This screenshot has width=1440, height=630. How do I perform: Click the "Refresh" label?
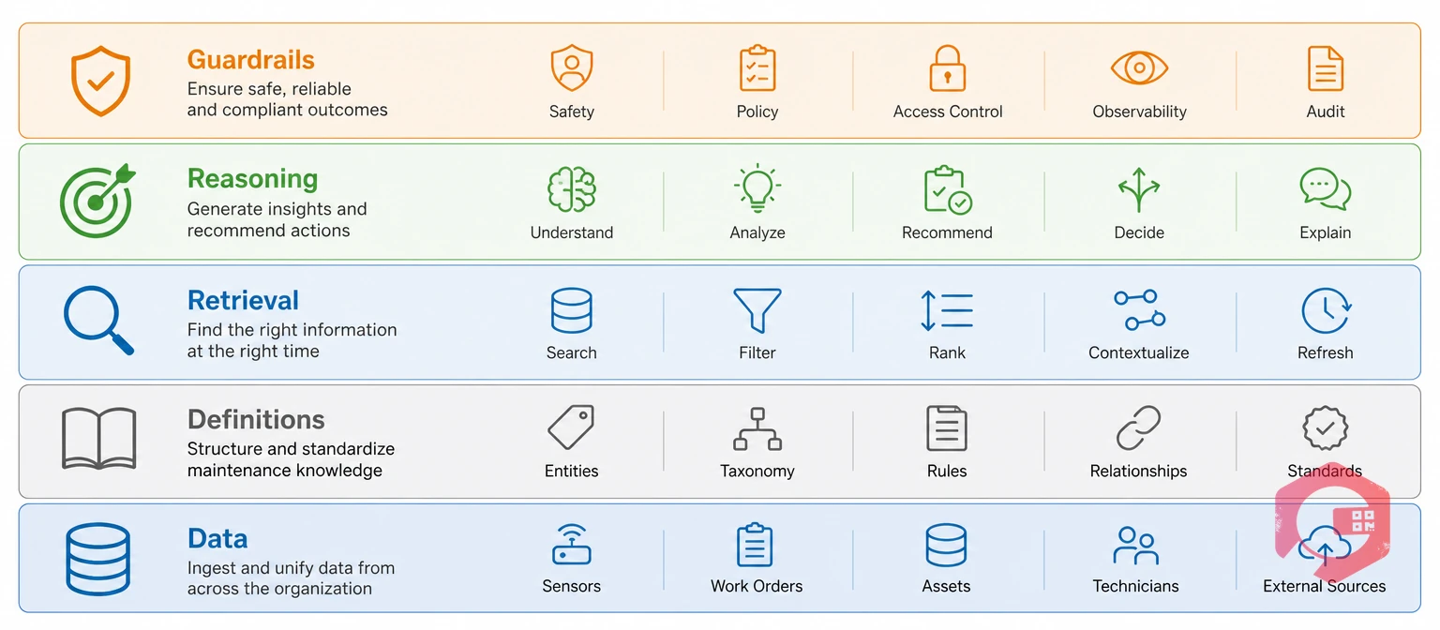click(x=1326, y=353)
